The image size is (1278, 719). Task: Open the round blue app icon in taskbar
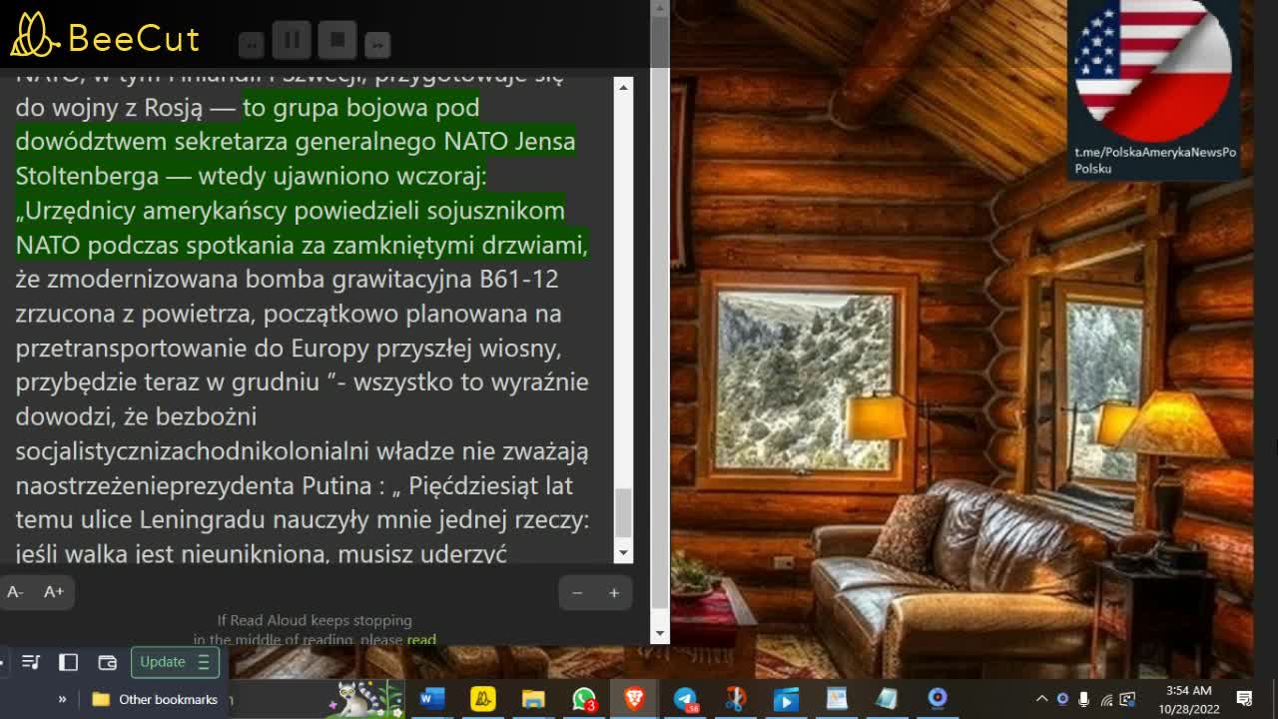(x=938, y=699)
